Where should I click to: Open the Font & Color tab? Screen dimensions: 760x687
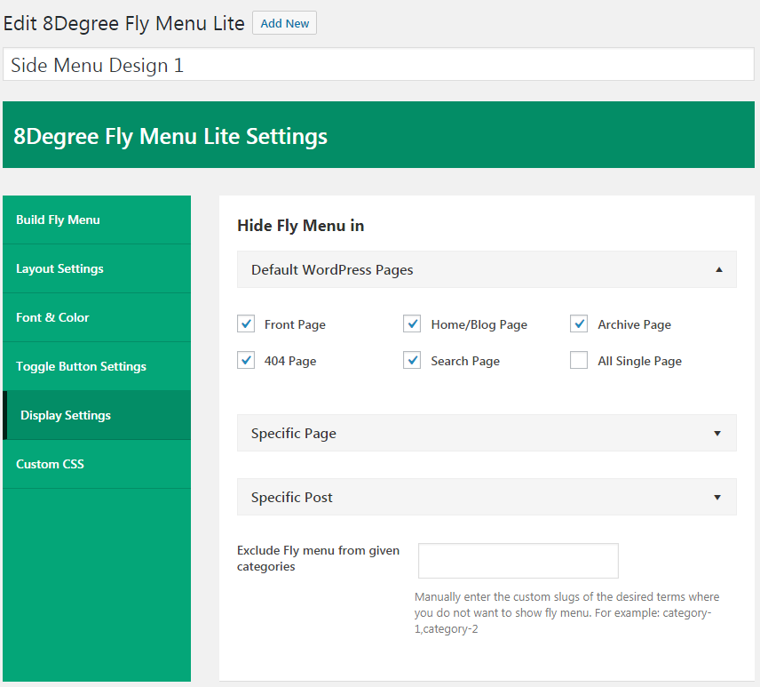97,318
